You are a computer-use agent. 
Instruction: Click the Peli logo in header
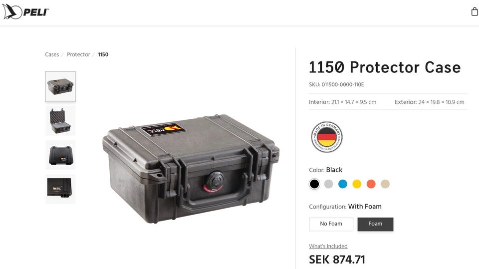25,11
